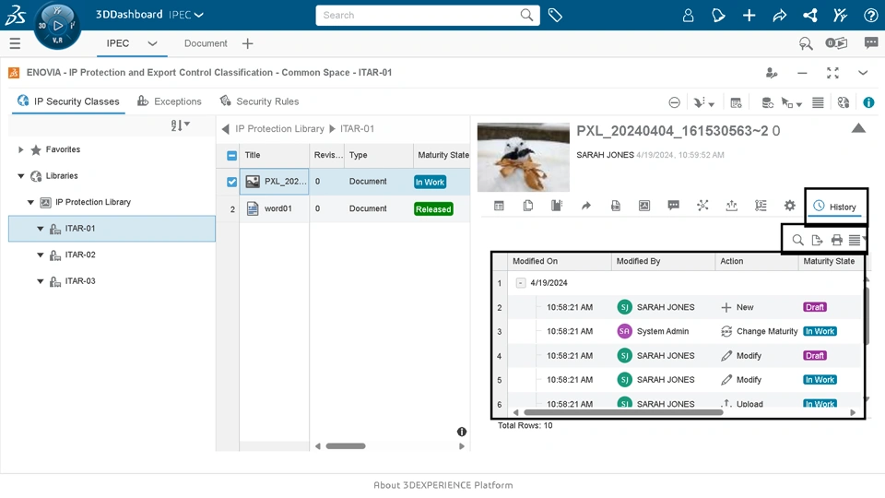The height and width of the screenshot is (498, 885).
Task: Click About 3DEXPERIENCE Platform link
Action: pos(443,485)
